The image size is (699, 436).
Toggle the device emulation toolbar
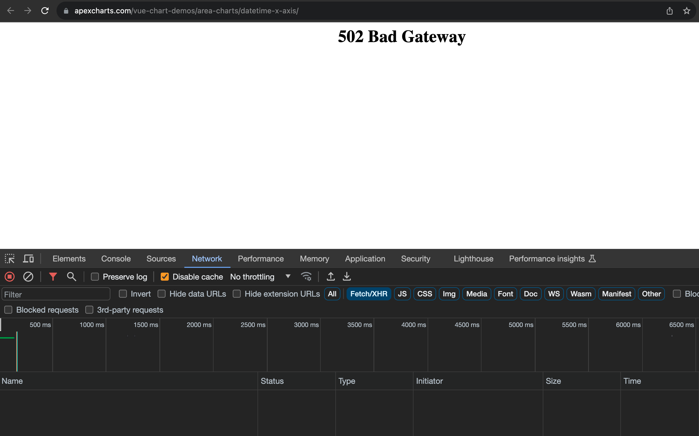(x=28, y=258)
